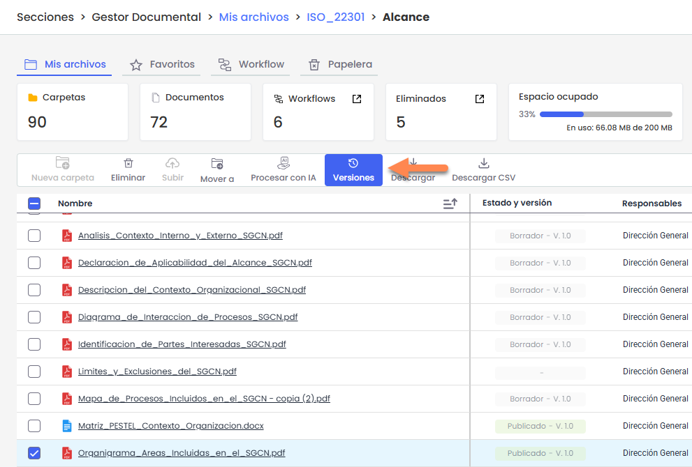The image size is (692, 467).
Task: Toggle the select-all checkbox in header
Action: tap(34, 204)
